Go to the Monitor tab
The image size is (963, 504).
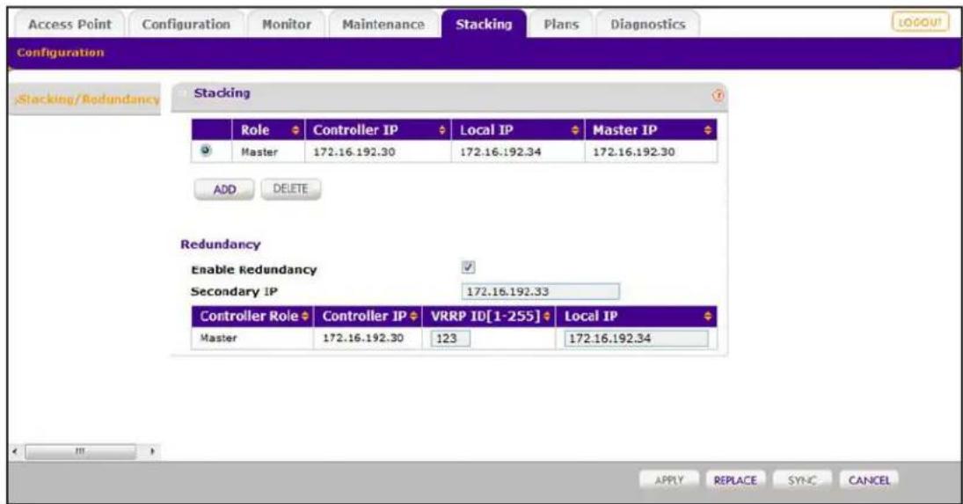[x=286, y=25]
